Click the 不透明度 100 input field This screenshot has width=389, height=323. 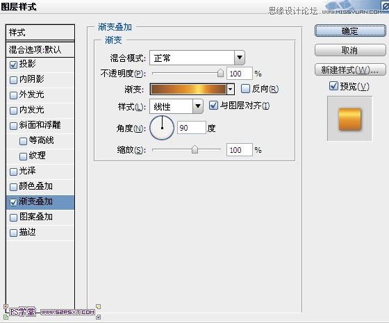(x=240, y=74)
